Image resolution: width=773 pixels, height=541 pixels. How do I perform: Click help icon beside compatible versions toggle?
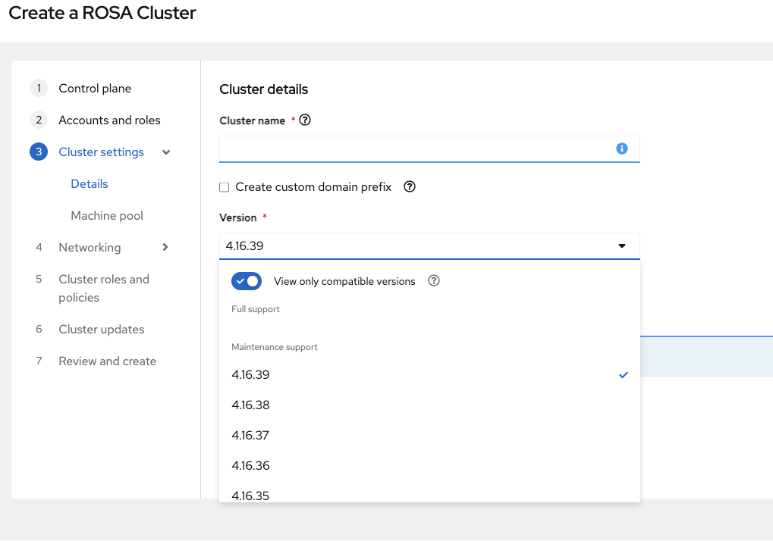point(434,280)
